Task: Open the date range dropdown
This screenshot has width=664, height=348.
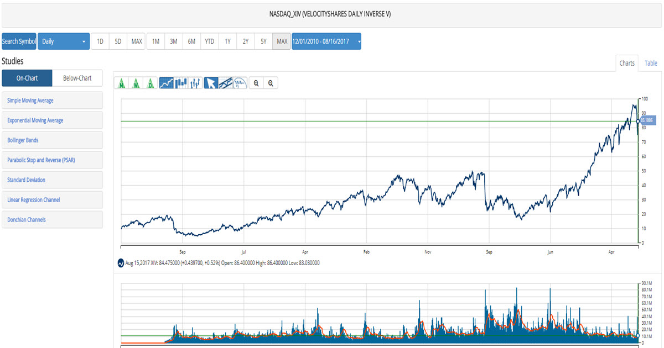Action: click(326, 41)
